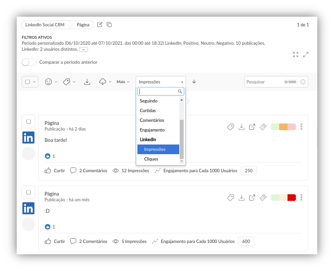Open the Impressões sort dropdown
Image resolution: width=334 pixels, height=271 pixels.
coord(161,82)
